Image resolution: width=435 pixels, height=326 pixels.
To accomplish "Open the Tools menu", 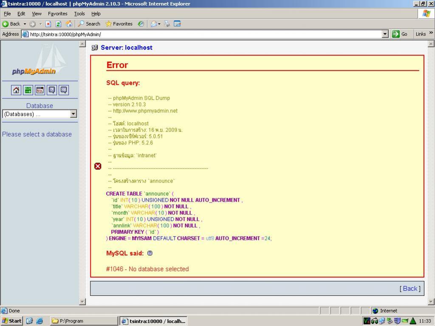I will click(79, 14).
